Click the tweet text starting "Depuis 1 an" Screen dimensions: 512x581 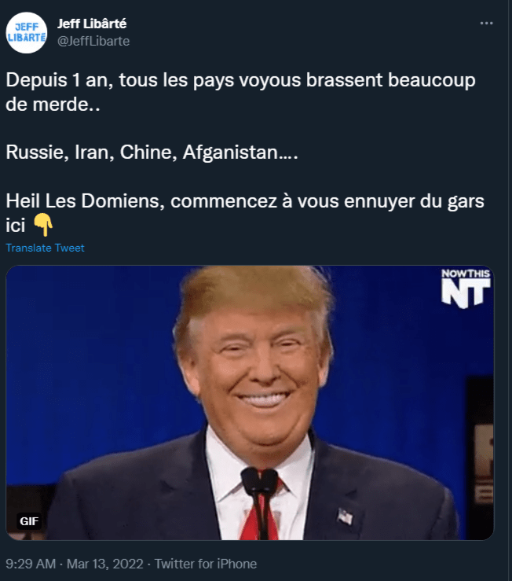click(240, 92)
